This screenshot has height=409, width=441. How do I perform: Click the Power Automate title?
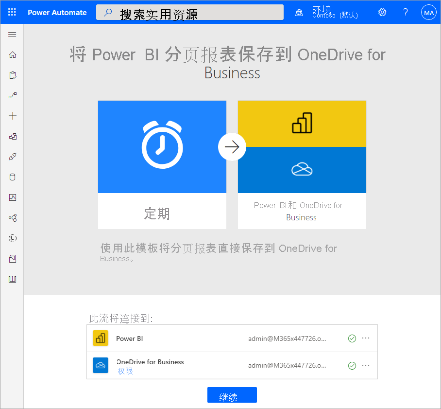pos(57,12)
